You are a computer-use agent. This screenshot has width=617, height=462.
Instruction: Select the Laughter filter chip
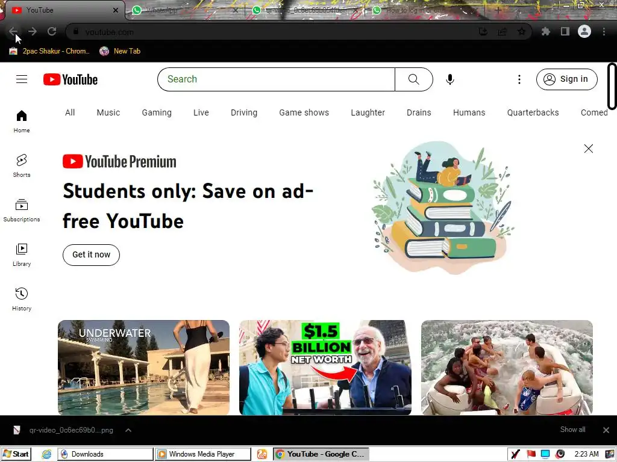pos(368,112)
